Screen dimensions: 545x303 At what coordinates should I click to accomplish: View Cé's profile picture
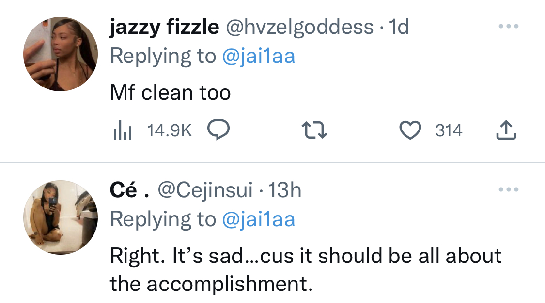(61, 217)
